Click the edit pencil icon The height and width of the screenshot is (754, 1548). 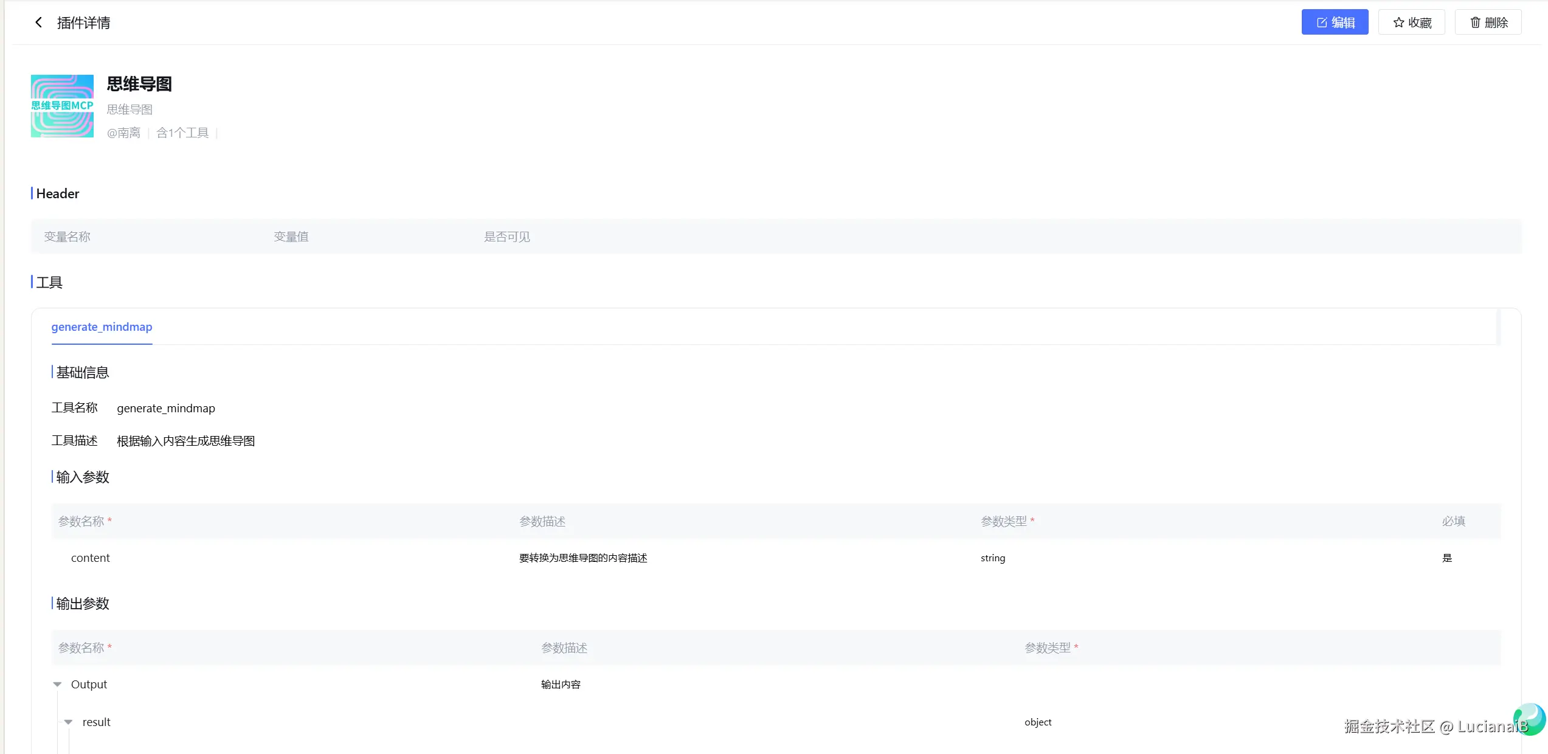1321,22
